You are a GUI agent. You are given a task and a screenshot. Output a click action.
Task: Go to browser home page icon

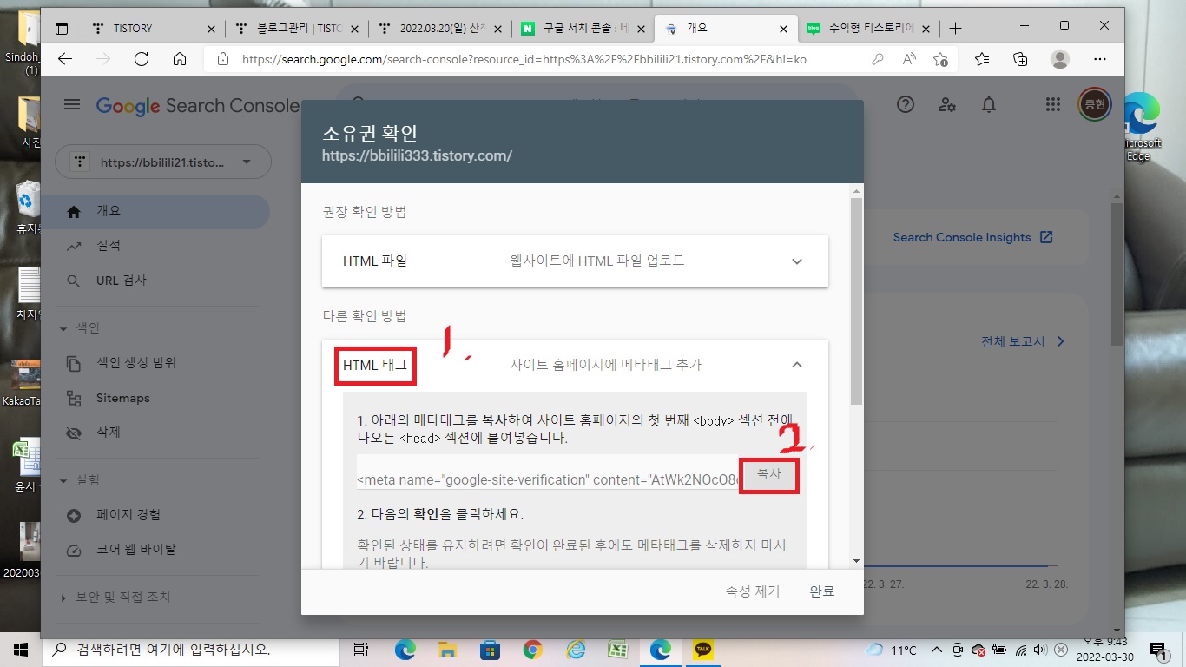180,59
